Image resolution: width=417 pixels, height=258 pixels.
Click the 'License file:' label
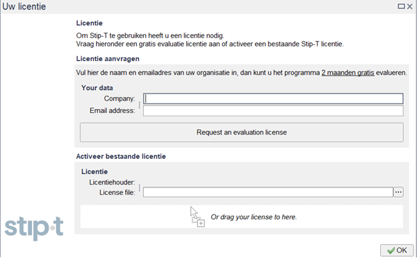coord(117,192)
